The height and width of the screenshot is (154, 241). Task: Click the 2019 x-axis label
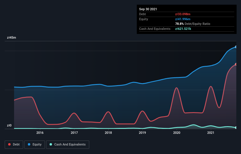point(142,133)
